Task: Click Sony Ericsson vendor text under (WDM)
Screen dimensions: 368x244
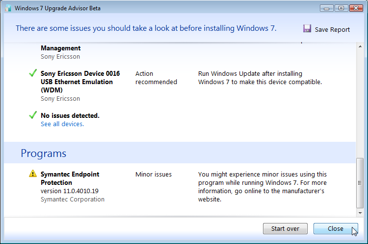Action: point(60,99)
